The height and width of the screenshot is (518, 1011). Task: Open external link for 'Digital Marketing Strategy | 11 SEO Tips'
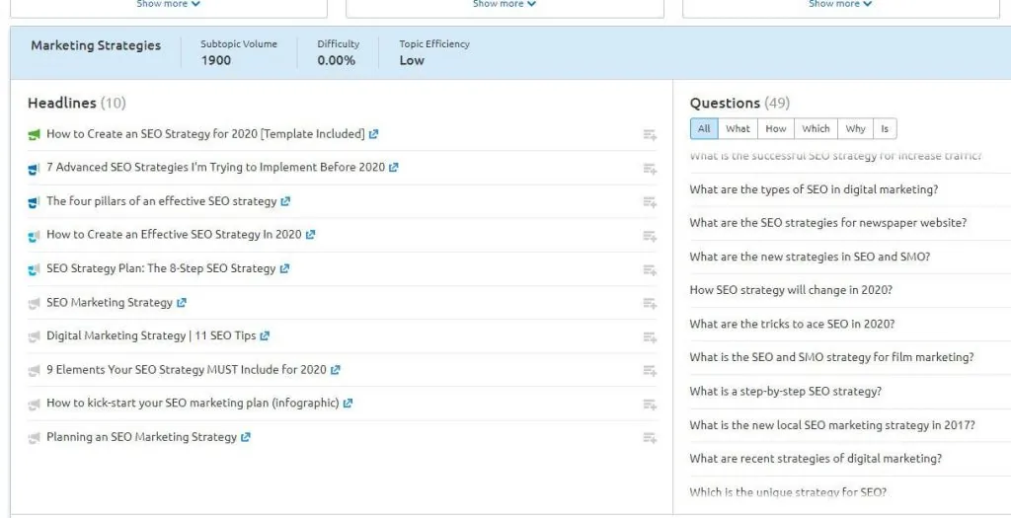pyautogui.click(x=265, y=336)
